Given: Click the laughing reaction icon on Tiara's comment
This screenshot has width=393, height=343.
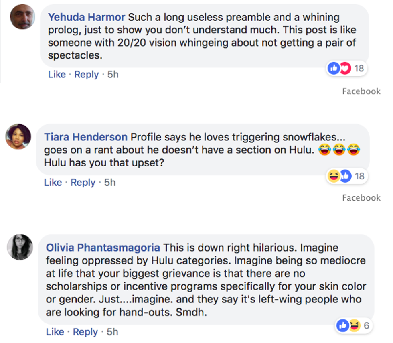Looking at the screenshot, I should pyautogui.click(x=334, y=176).
